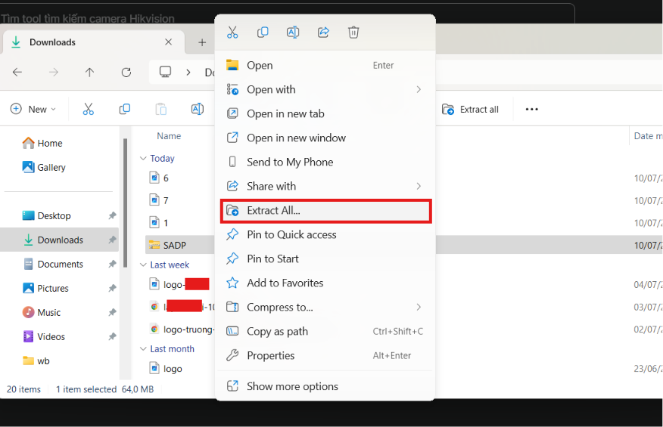Collapse the Last month group

point(143,349)
